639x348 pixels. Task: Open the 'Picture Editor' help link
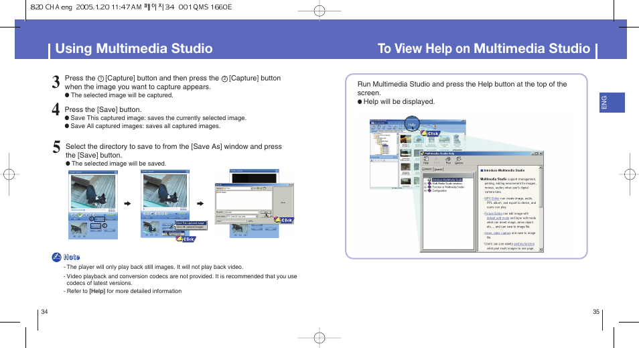493,214
